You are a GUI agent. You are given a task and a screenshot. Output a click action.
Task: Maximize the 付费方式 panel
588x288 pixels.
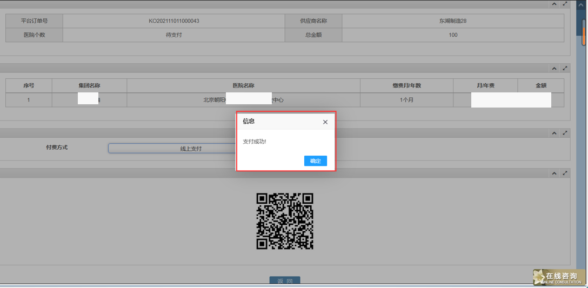565,133
